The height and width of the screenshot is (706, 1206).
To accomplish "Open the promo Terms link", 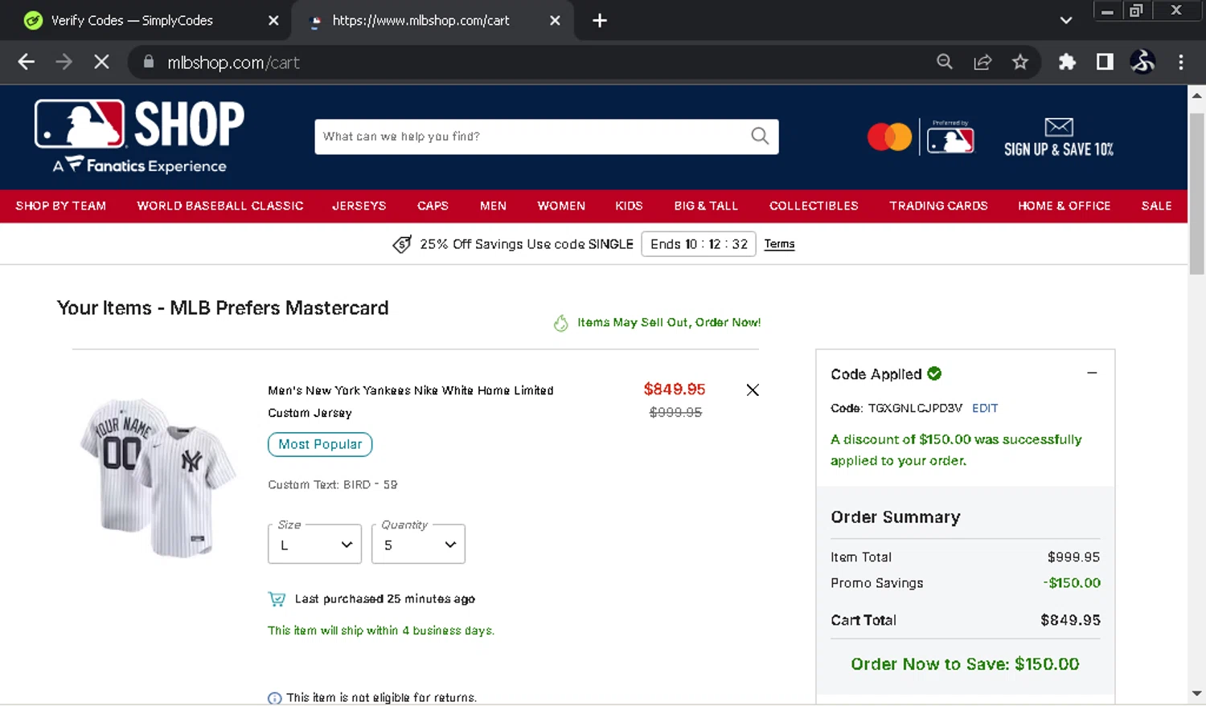I will [x=779, y=244].
